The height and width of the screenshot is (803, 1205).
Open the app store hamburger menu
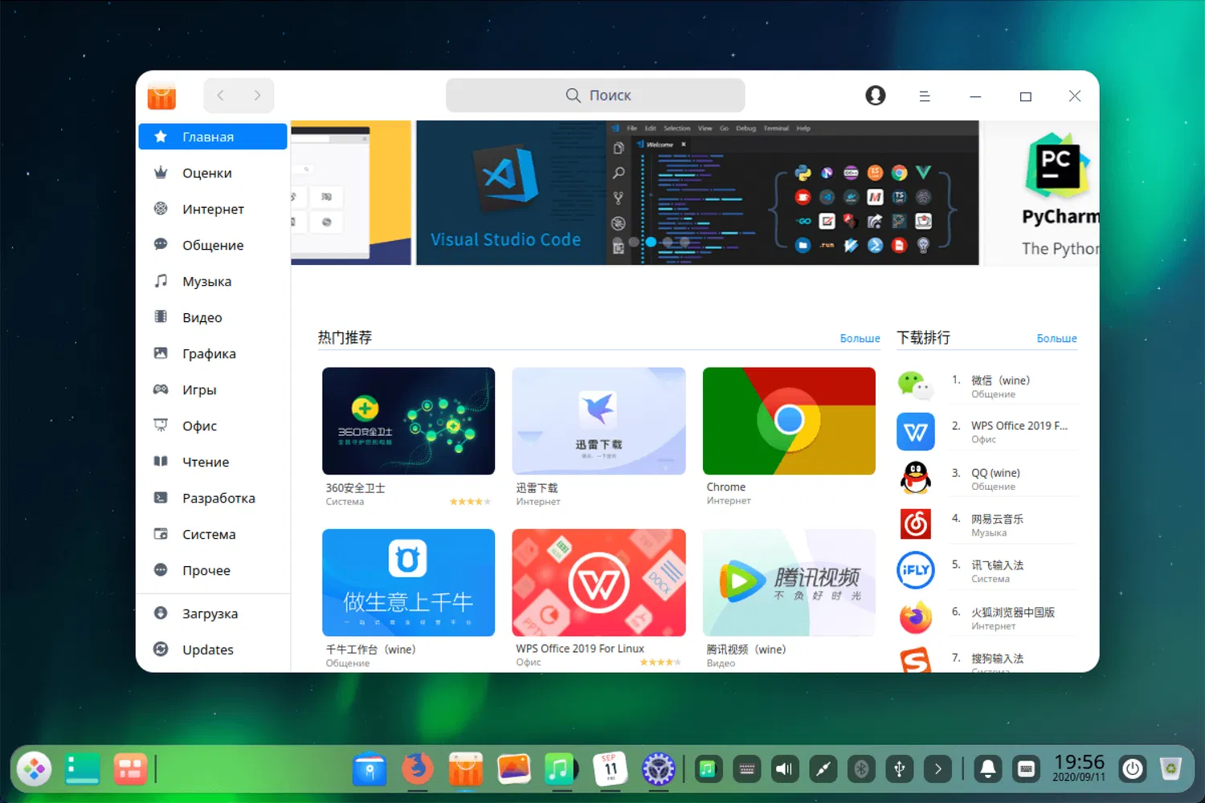coord(925,96)
